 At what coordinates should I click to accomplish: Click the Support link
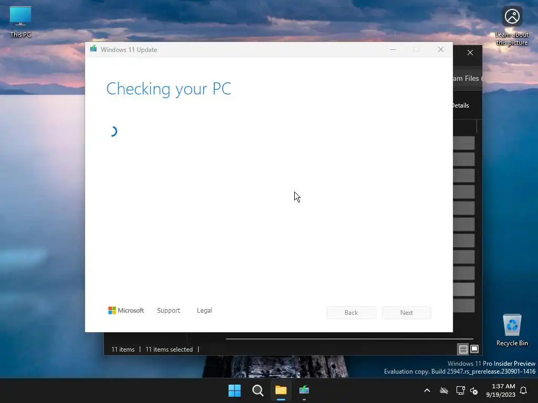click(x=169, y=311)
